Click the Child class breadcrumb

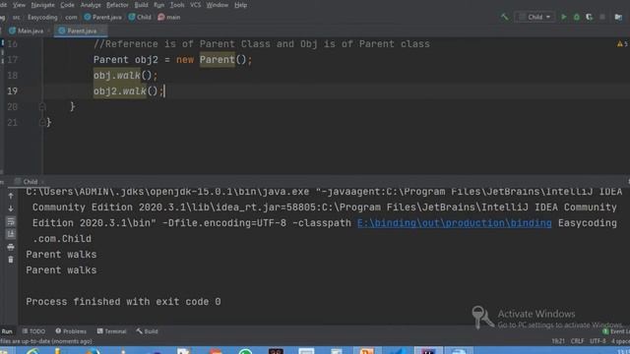(140, 17)
